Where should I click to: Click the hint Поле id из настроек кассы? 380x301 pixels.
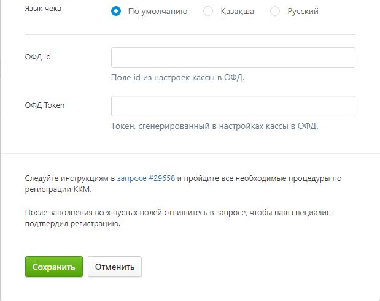(x=177, y=77)
